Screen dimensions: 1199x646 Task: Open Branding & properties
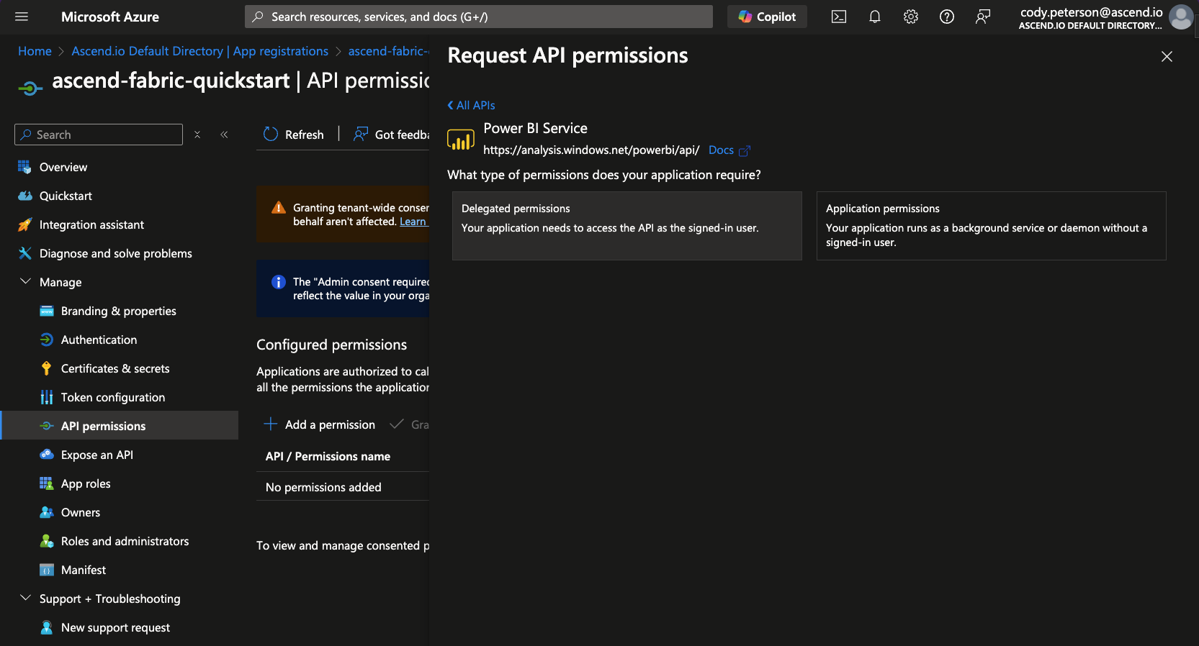click(118, 311)
